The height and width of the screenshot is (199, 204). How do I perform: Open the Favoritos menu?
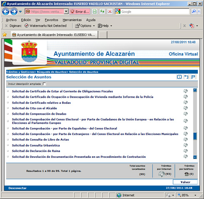point(51,20)
